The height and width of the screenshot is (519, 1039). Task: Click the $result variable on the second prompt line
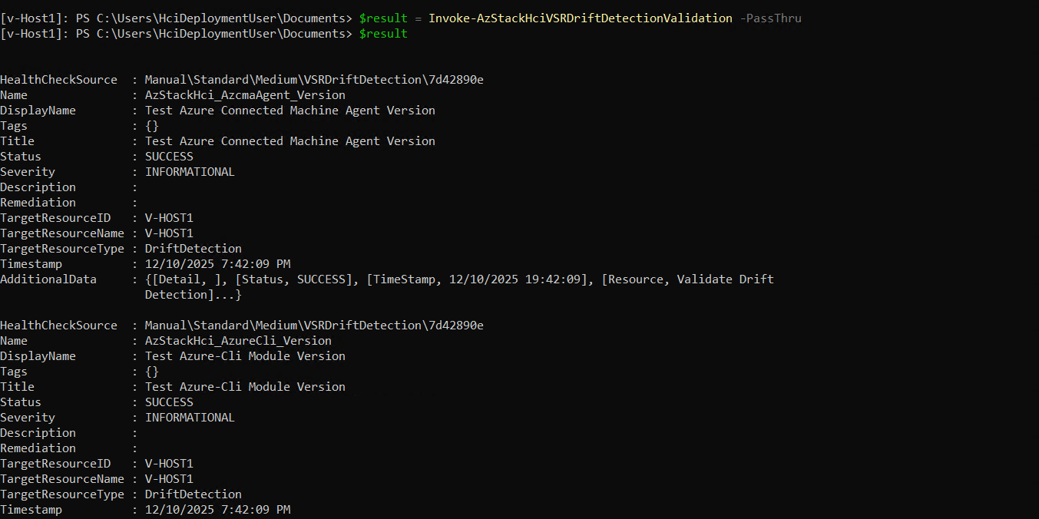pyautogui.click(x=383, y=34)
